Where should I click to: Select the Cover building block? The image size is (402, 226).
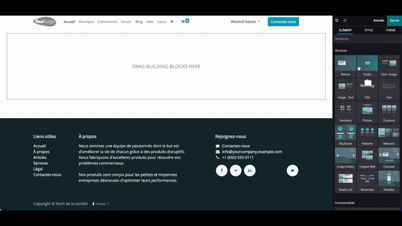click(x=367, y=66)
